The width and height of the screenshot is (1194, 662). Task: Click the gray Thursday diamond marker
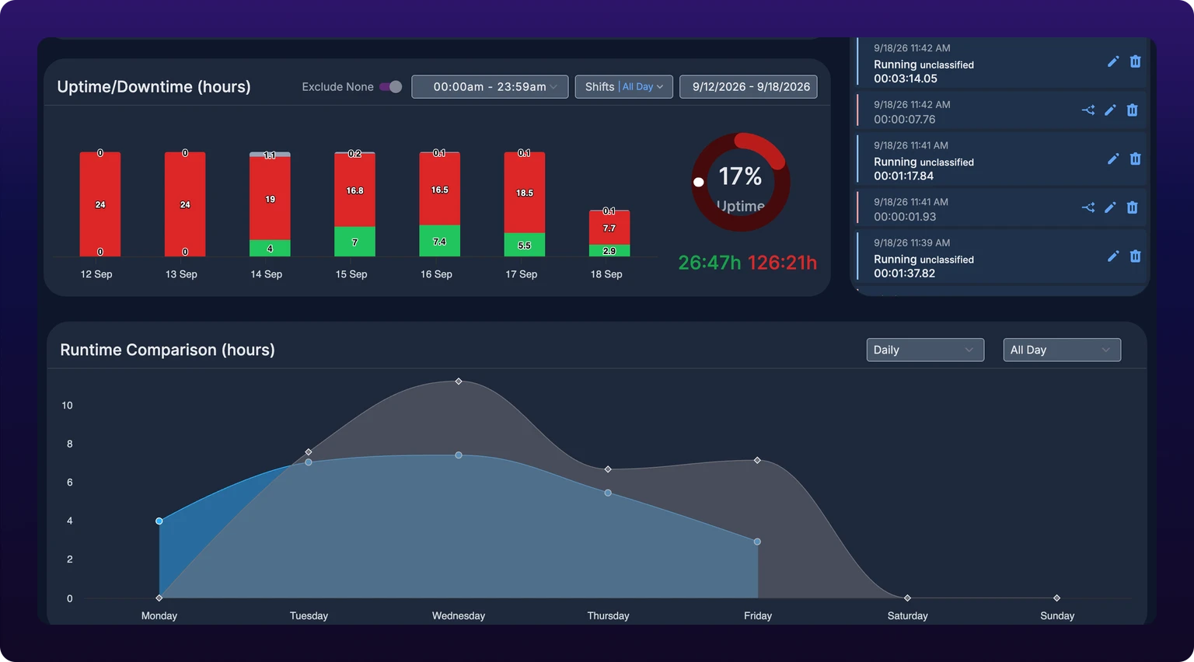pyautogui.click(x=608, y=469)
